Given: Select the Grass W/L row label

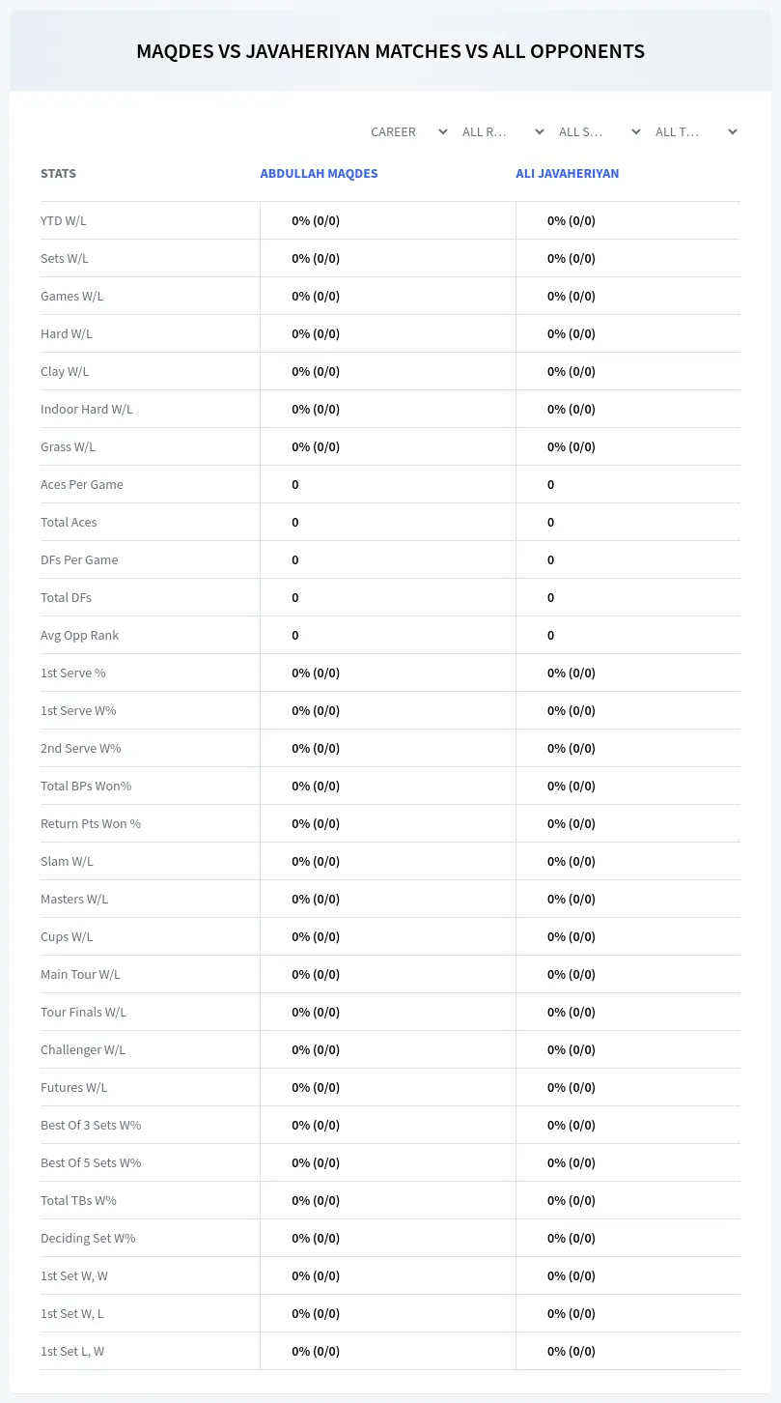Looking at the screenshot, I should (68, 446).
